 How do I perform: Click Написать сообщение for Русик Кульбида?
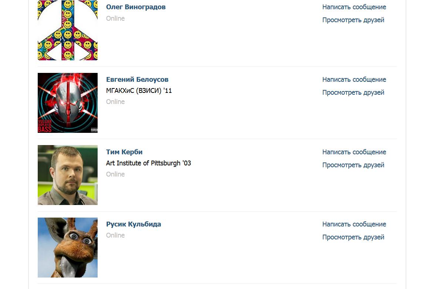(x=354, y=224)
